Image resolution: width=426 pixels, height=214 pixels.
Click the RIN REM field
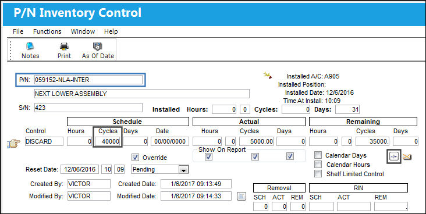[x=391, y=206]
